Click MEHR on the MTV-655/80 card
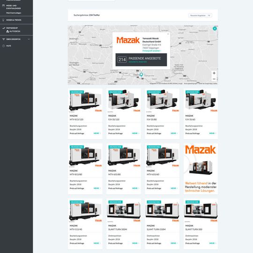The image size is (253, 253). point(135,188)
